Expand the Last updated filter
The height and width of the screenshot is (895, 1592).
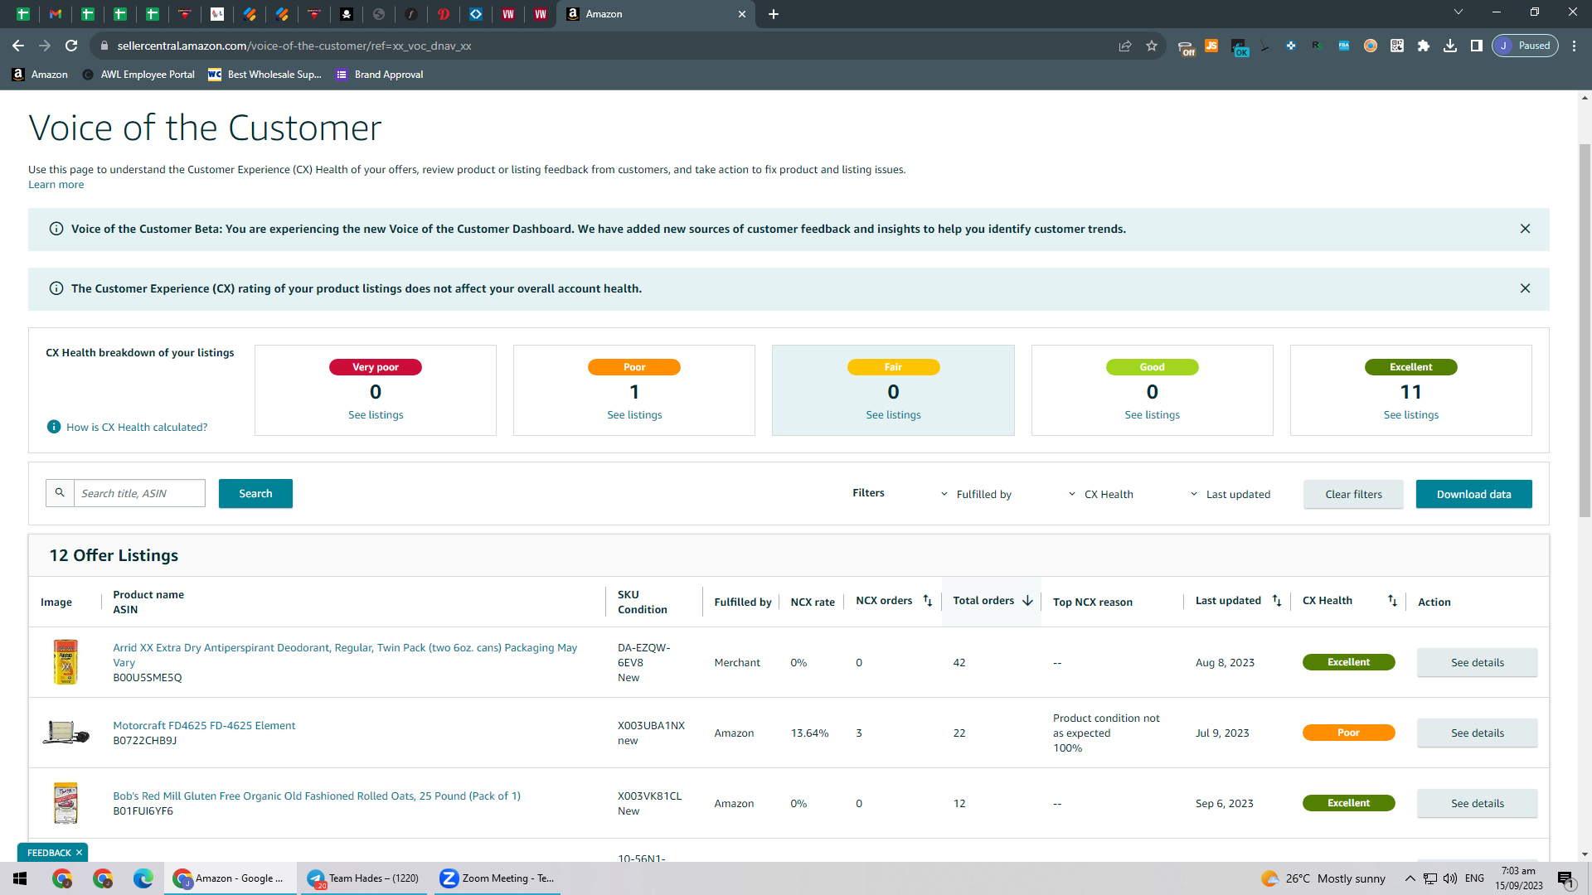coord(1230,495)
